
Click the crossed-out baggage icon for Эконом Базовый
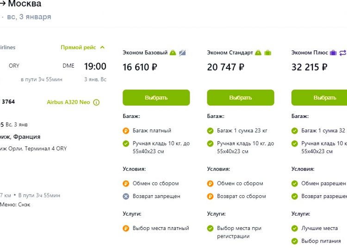(182, 53)
